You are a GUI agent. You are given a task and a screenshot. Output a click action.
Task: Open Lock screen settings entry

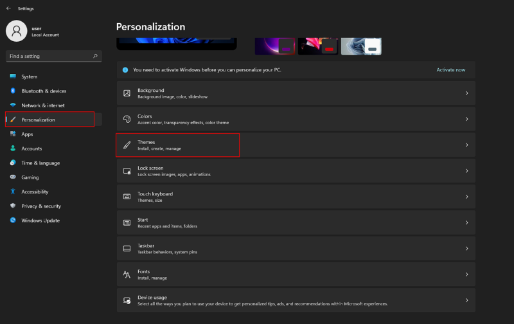tap(296, 171)
